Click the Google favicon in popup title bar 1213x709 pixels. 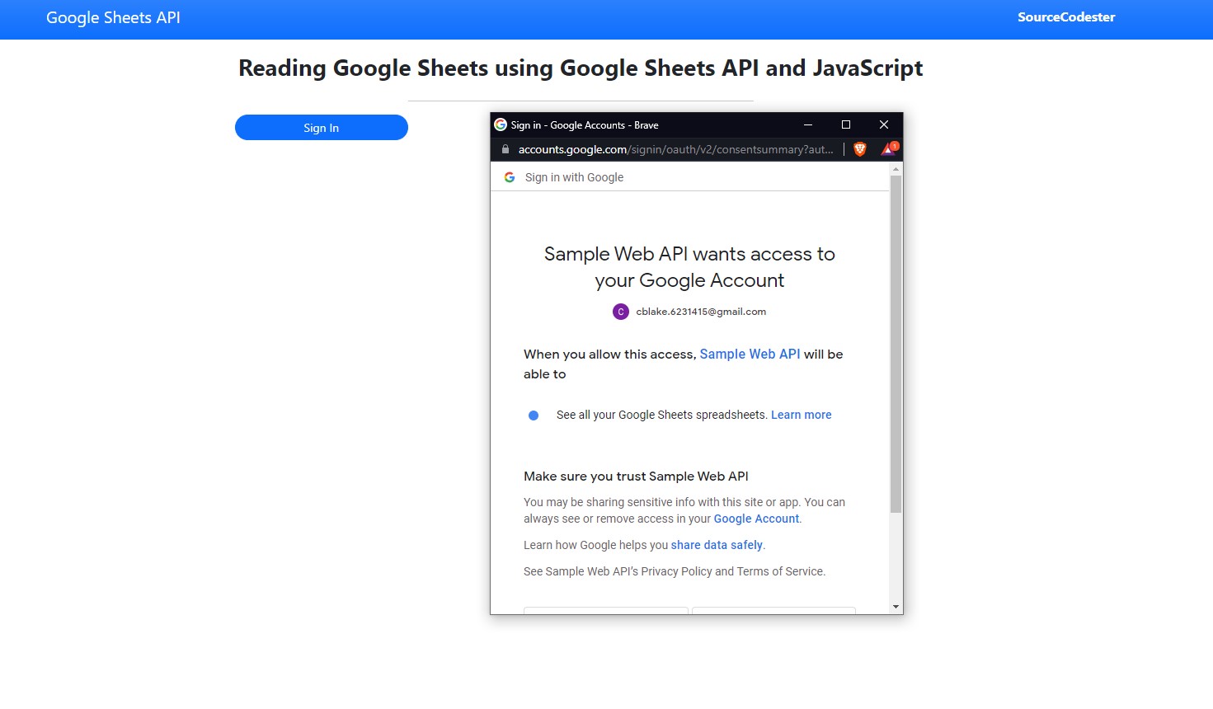click(501, 124)
